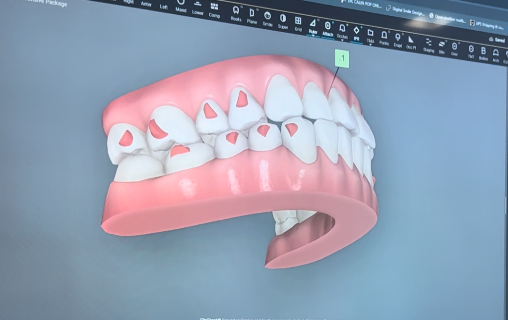Toggle the occlusal Plane display

point(252,17)
